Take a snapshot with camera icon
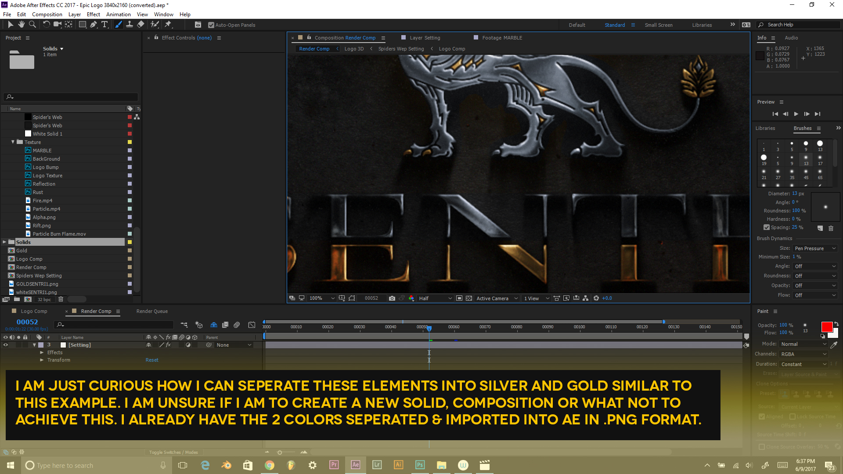 (x=392, y=298)
